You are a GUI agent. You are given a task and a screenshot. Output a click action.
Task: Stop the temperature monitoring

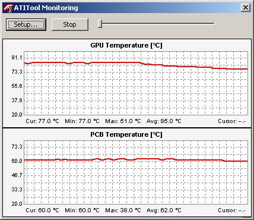[x=69, y=24]
